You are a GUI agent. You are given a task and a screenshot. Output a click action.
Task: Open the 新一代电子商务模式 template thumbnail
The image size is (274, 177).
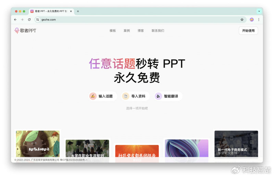point(236,144)
